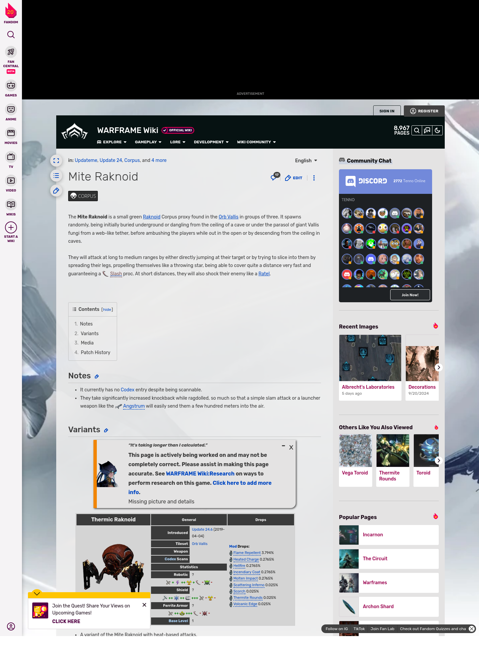Edit the Notes section pencil icon
The image size is (479, 665).
[x=97, y=376]
